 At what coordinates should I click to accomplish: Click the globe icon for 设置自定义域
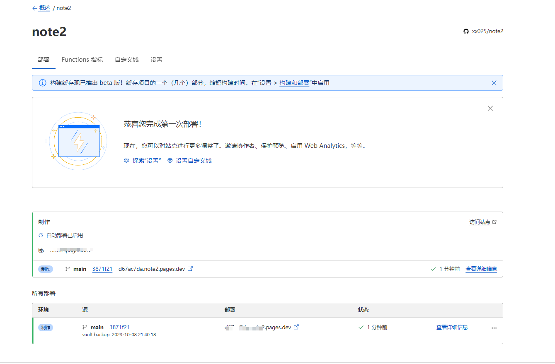(x=170, y=161)
